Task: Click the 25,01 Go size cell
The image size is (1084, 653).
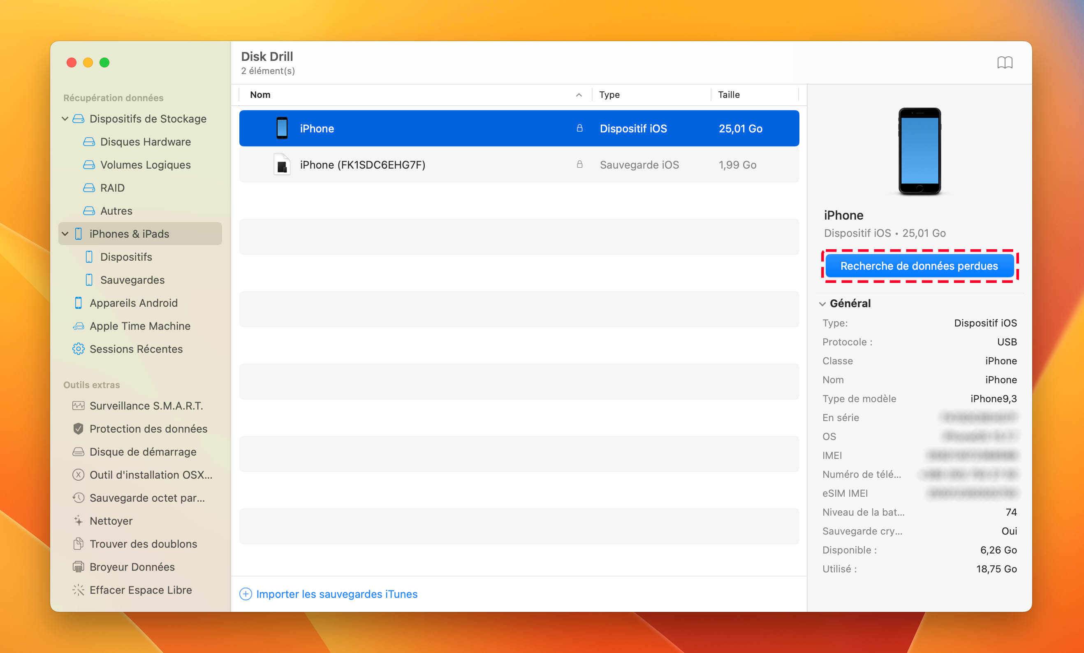Action: pos(740,128)
